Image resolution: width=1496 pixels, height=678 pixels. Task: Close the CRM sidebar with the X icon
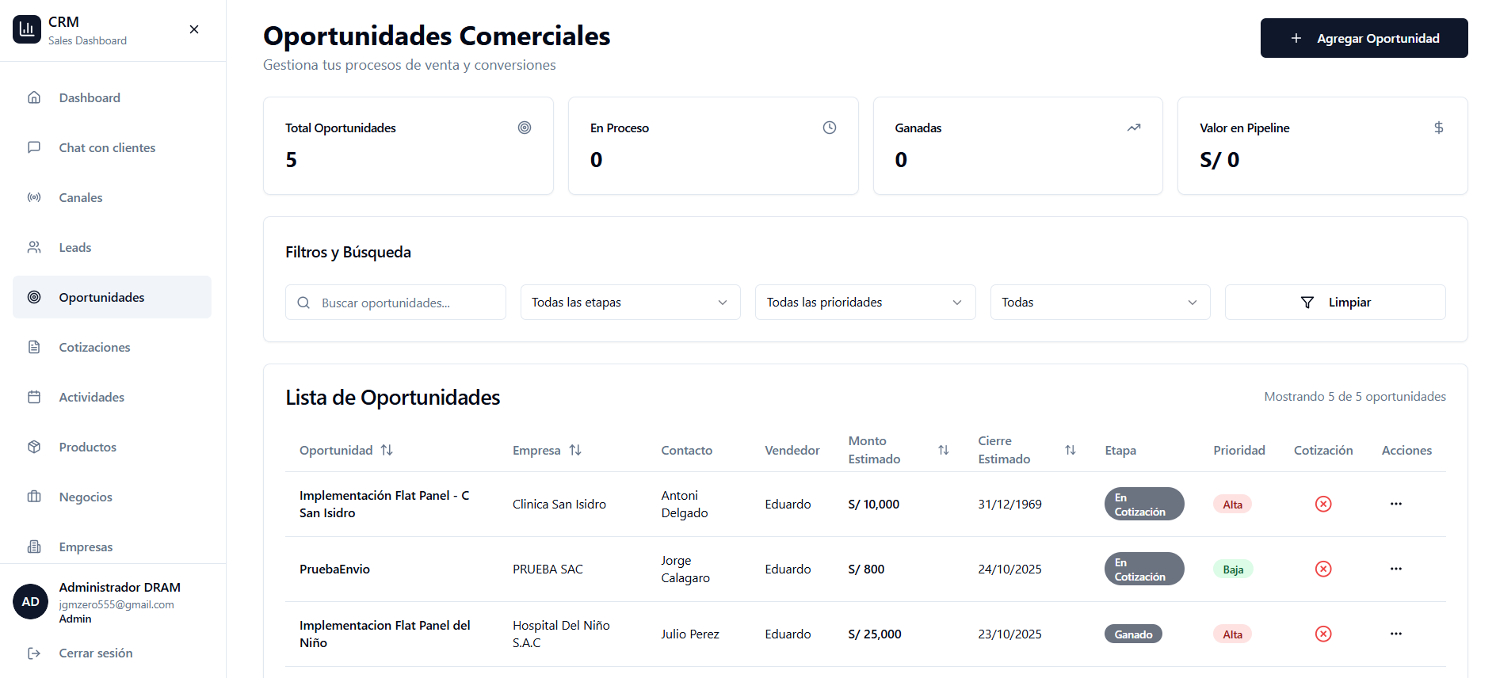click(x=194, y=29)
